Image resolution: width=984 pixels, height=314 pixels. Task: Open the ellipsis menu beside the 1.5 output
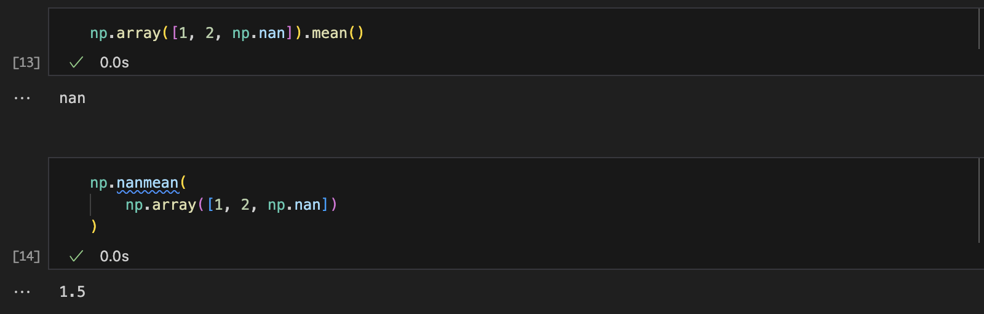[22, 292]
